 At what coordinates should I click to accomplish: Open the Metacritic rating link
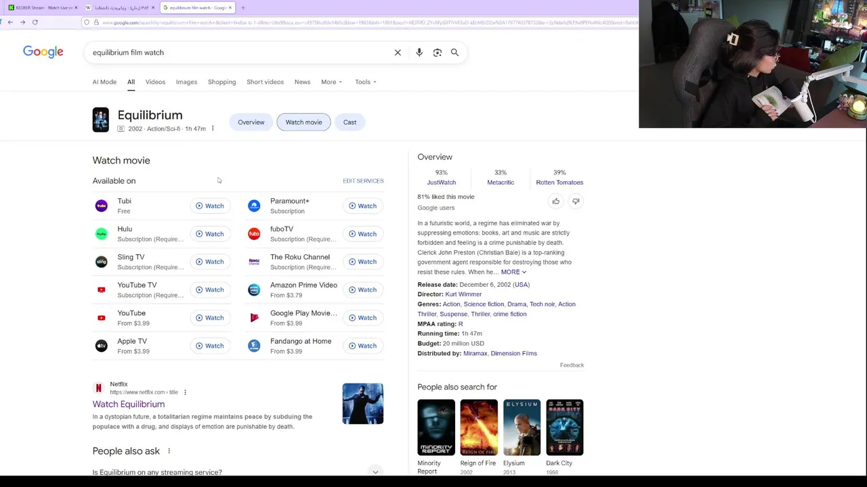pyautogui.click(x=501, y=182)
